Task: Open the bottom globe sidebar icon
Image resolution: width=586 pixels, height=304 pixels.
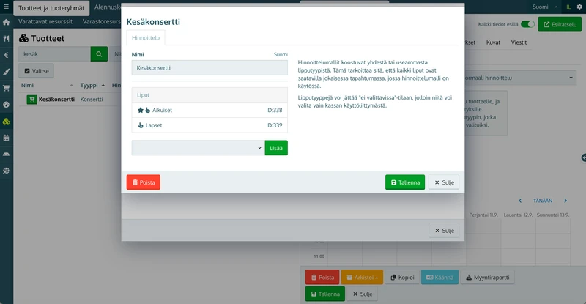Action: click(x=7, y=171)
